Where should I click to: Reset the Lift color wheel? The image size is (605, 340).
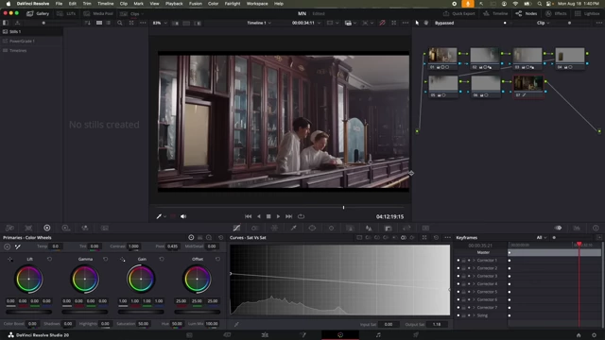(49, 259)
